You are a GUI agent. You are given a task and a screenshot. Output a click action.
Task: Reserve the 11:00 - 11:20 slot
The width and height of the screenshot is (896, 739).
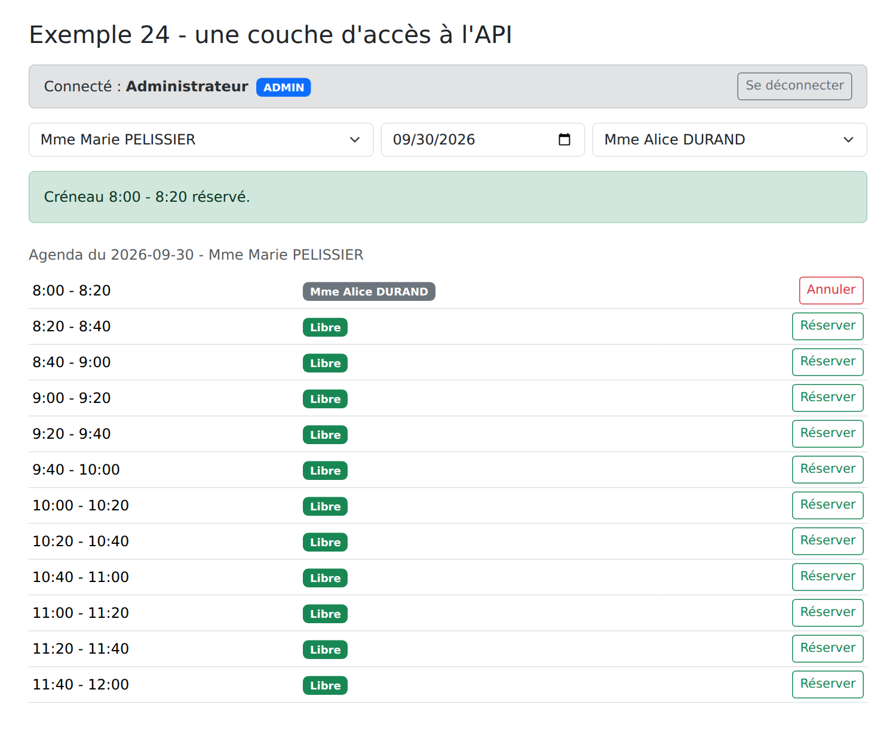pyautogui.click(x=827, y=612)
